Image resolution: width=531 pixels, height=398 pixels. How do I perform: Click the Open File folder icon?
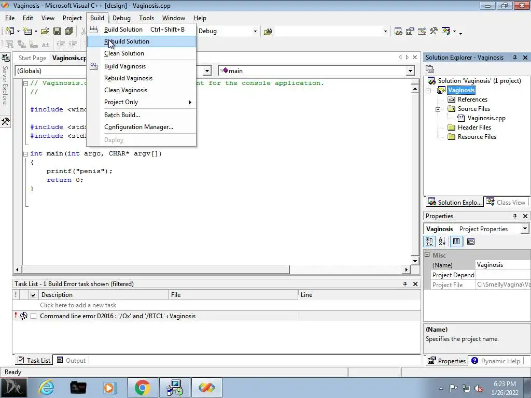(45, 31)
